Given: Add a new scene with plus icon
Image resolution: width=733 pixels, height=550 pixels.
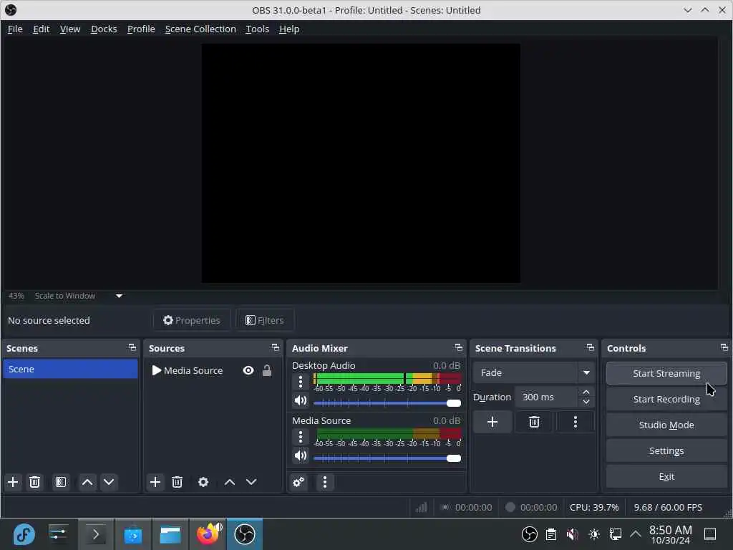Looking at the screenshot, I should tap(13, 482).
